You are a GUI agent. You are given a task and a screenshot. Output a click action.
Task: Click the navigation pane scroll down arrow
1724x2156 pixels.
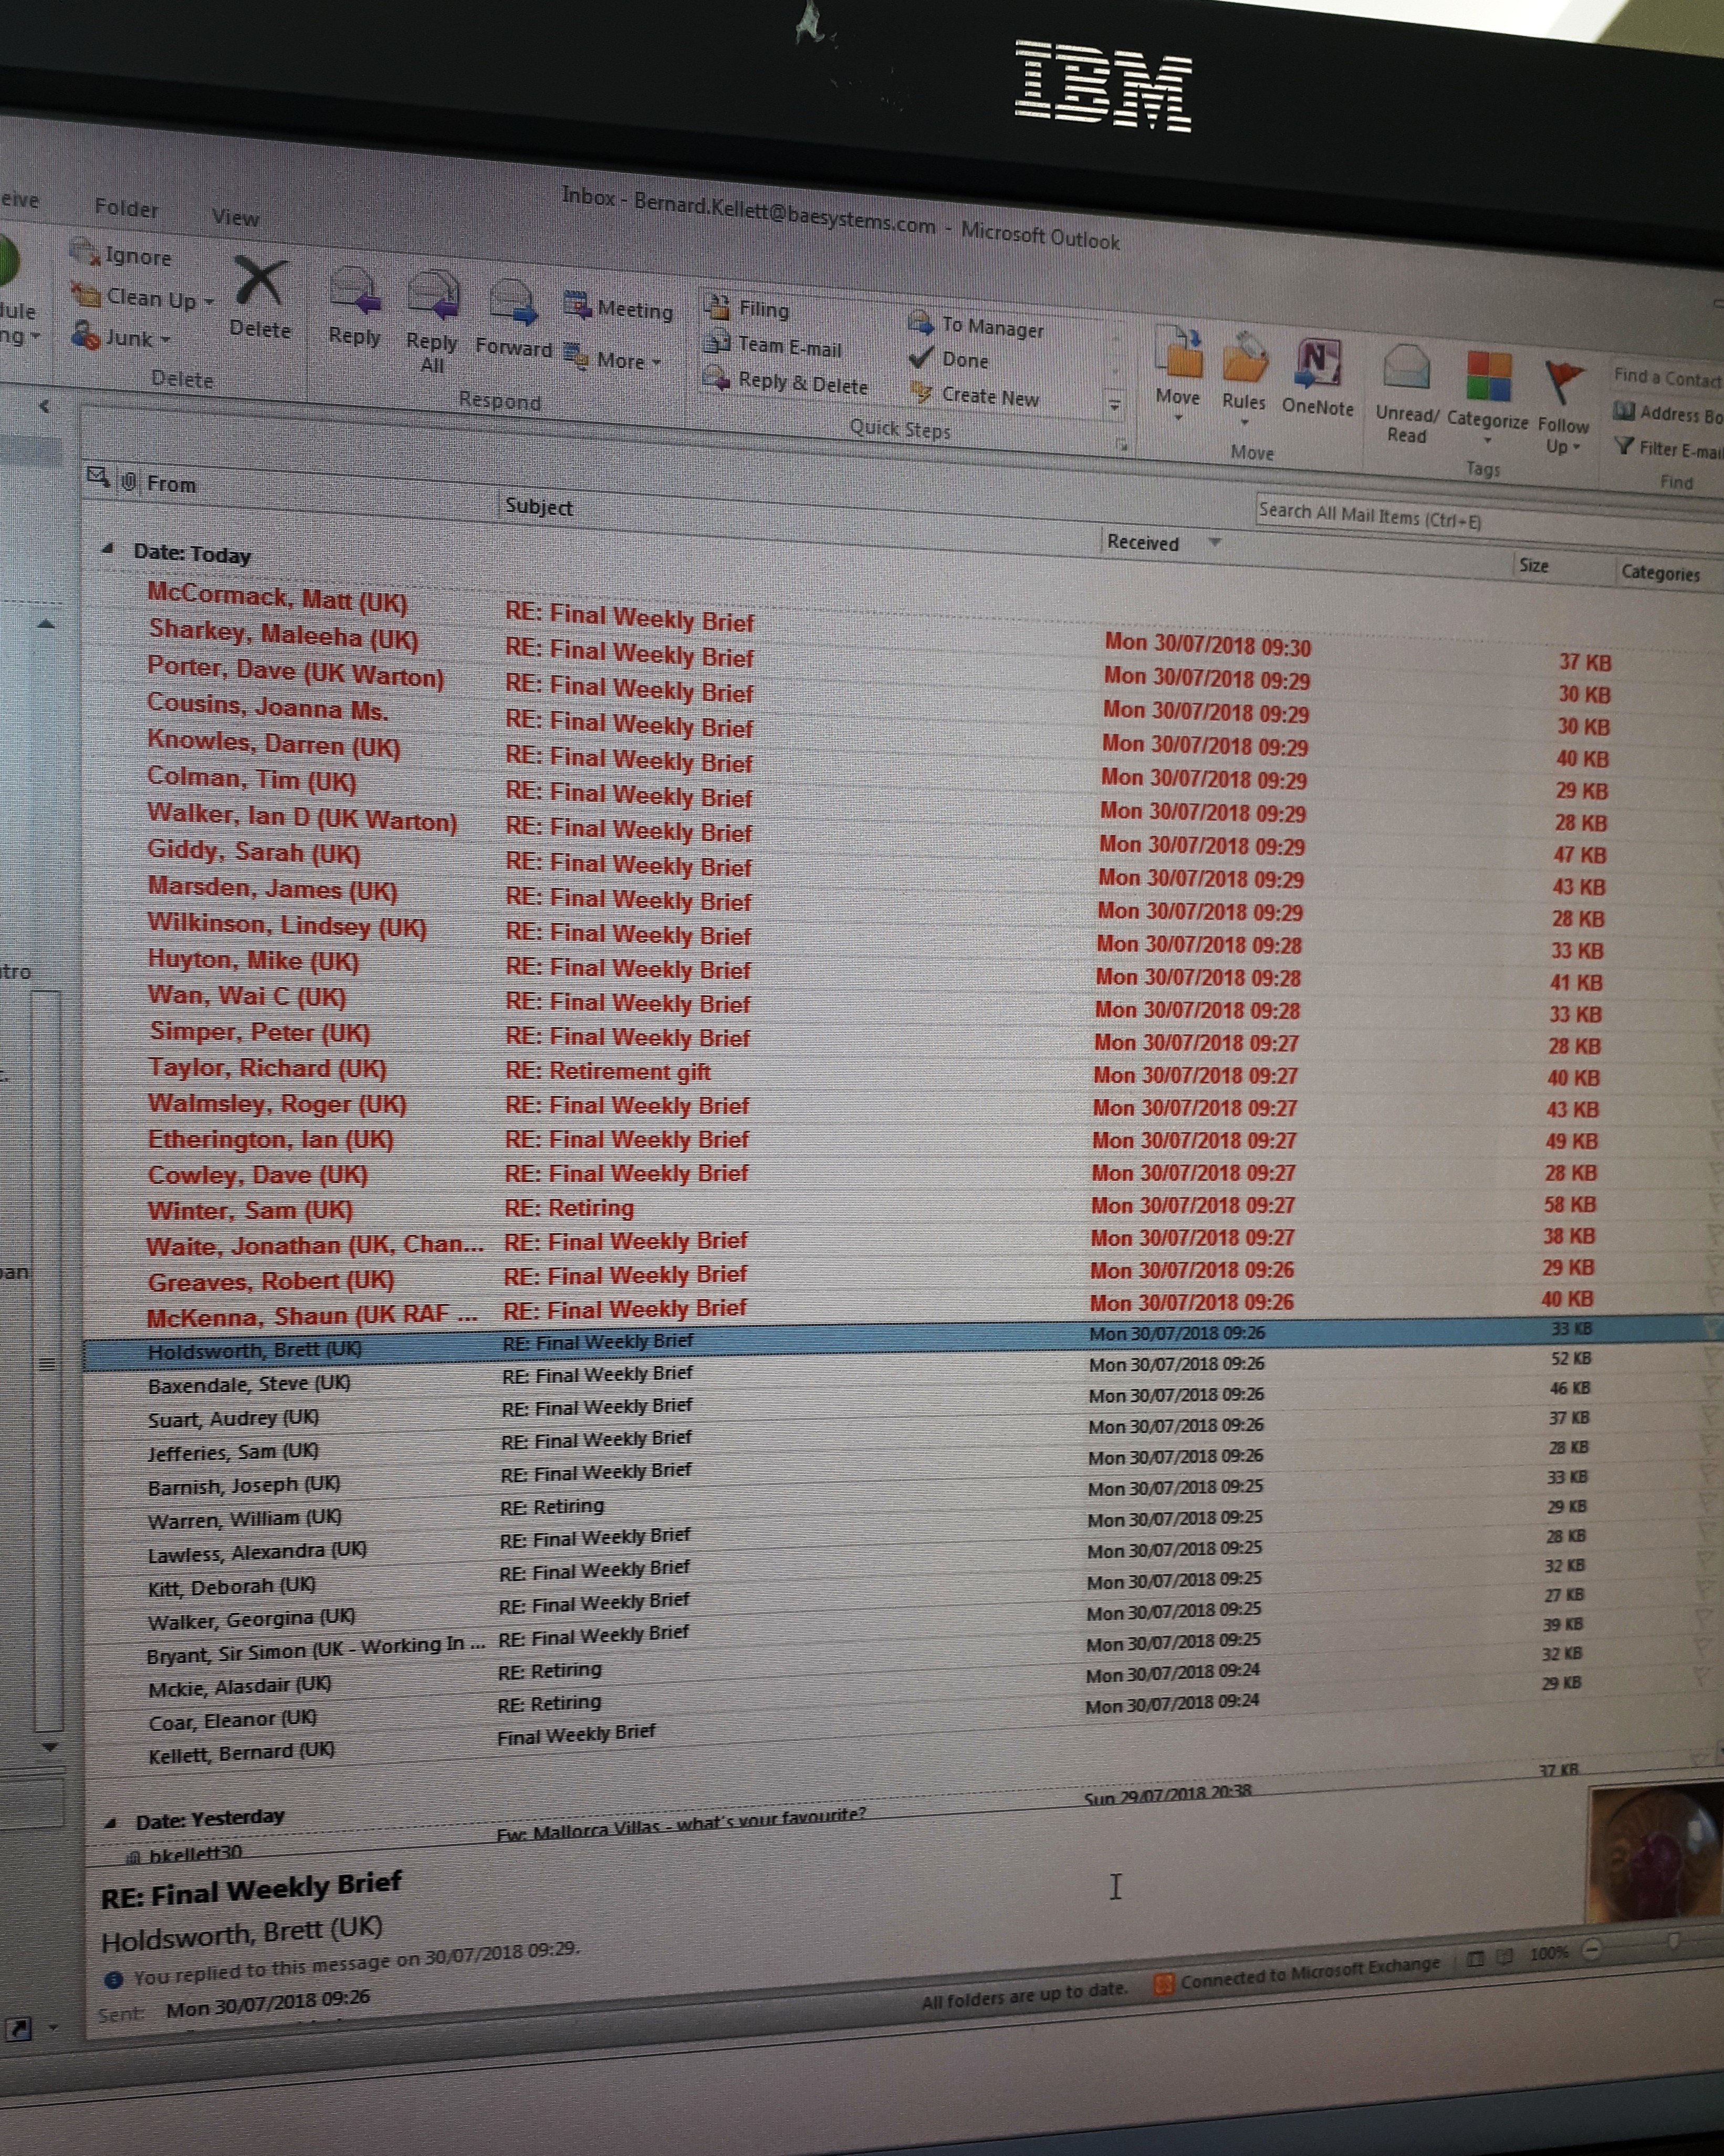(x=49, y=1748)
